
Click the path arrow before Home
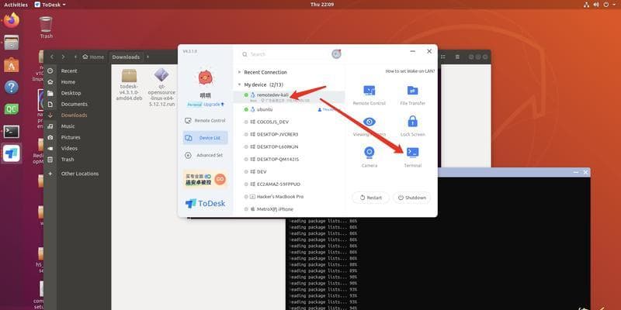pyautogui.click(x=75, y=57)
